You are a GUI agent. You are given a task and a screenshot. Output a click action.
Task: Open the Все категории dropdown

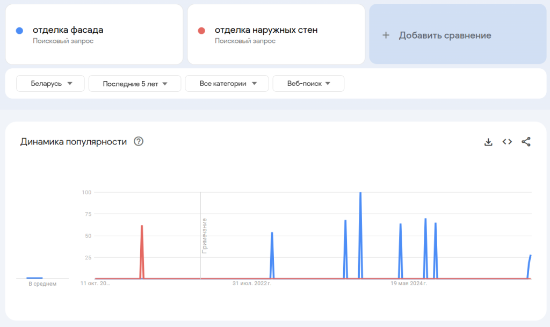point(226,83)
